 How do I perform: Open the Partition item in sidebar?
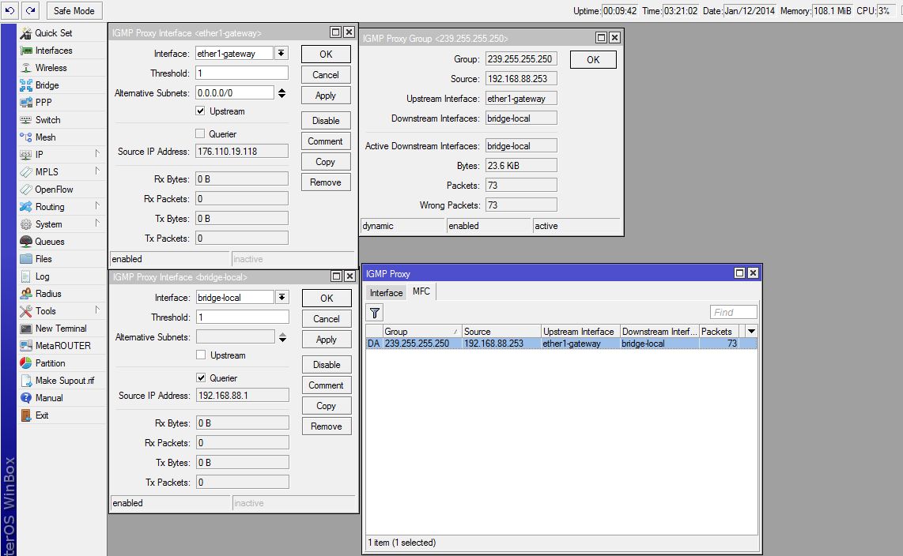pyautogui.click(x=50, y=363)
